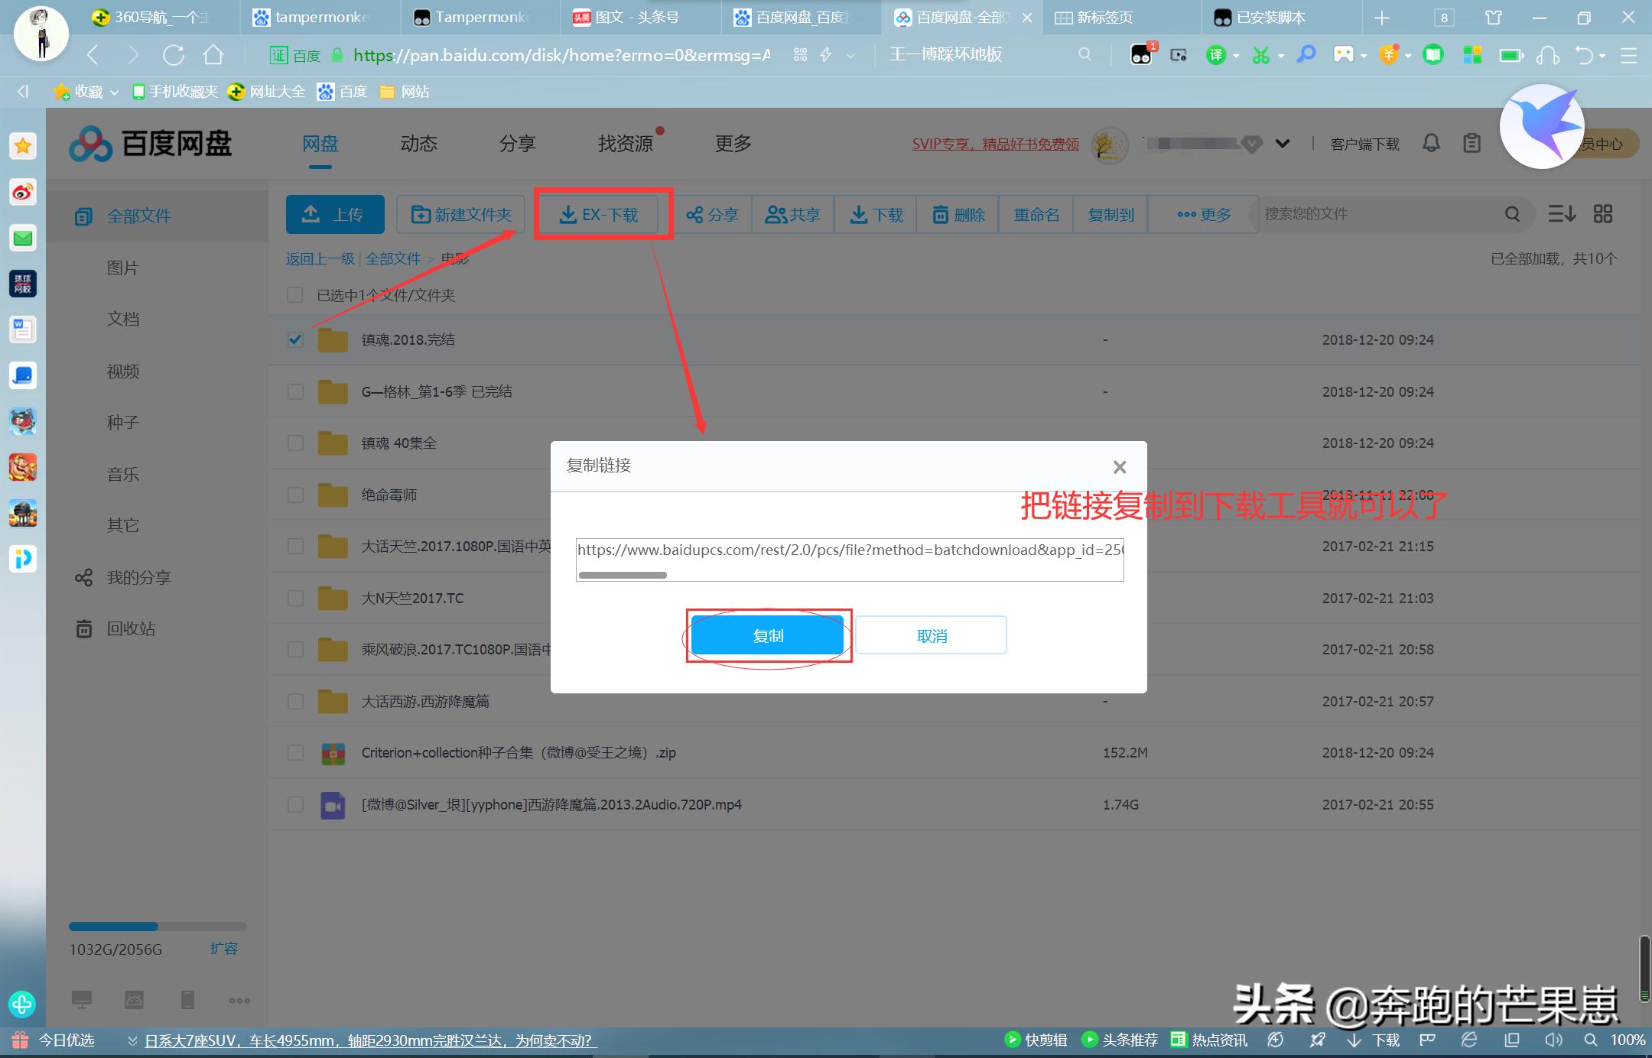Screen dimensions: 1652x1058
Task: Click the translate icon in browser toolbar
Action: 1216,54
